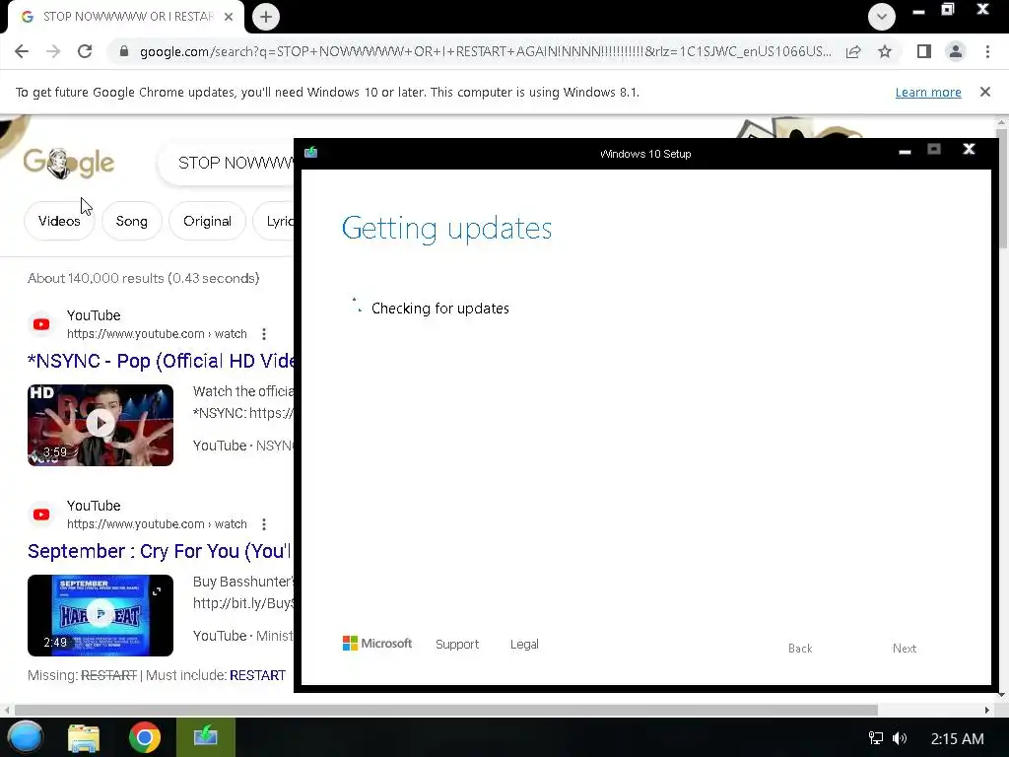Click YouTube favicon of NSYNC result
The height and width of the screenshot is (757, 1009).
pos(41,324)
